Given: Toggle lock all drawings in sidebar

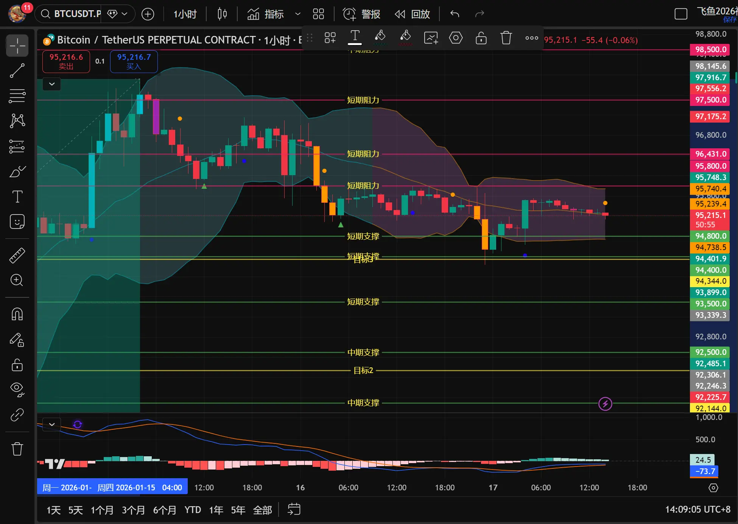Looking at the screenshot, I should (x=17, y=365).
